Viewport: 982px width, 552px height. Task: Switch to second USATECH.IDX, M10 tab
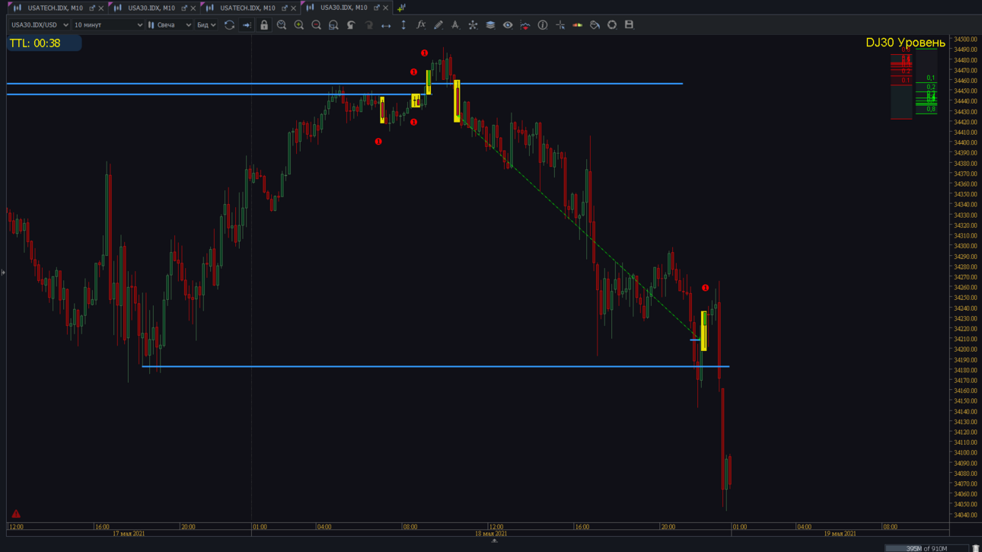247,8
